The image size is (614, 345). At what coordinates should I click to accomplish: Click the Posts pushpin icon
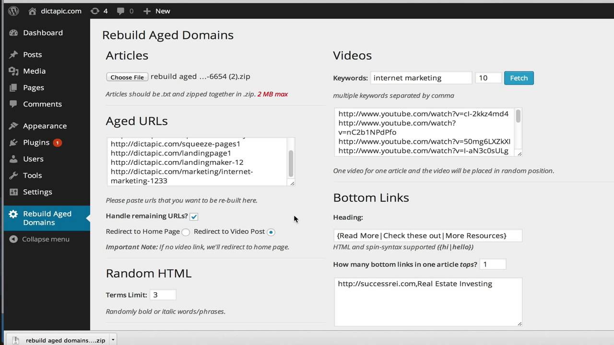[13, 55]
